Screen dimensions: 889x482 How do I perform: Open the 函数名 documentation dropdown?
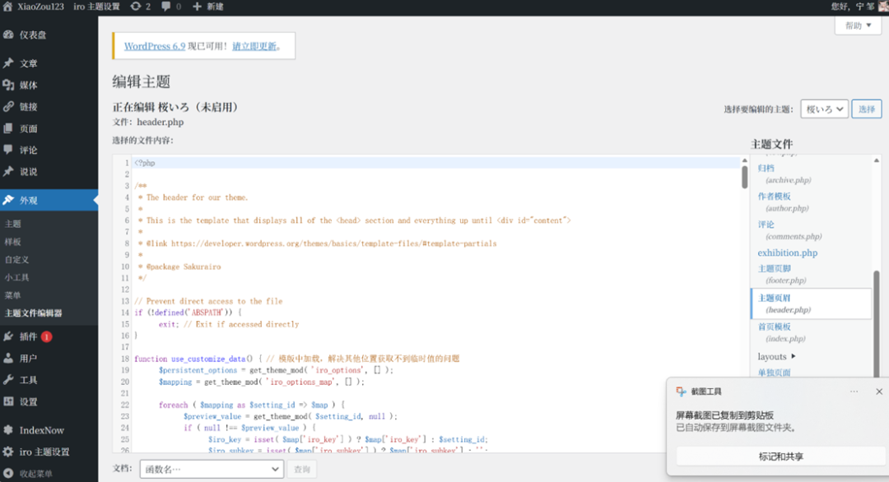[212, 469]
